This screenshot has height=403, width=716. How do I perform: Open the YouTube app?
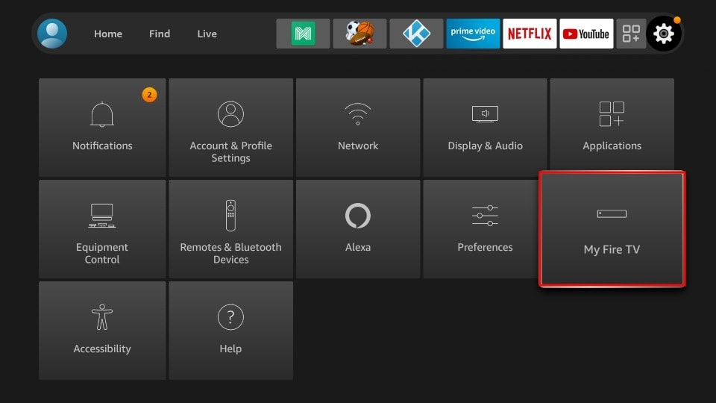click(586, 34)
